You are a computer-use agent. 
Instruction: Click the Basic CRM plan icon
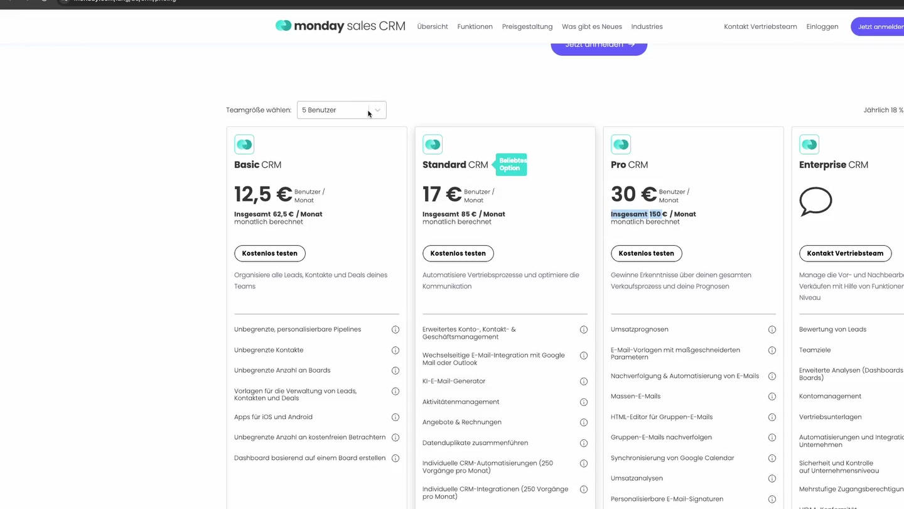[x=244, y=144]
